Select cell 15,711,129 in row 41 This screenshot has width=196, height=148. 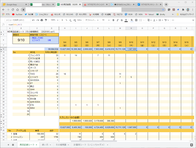click(120, 127)
